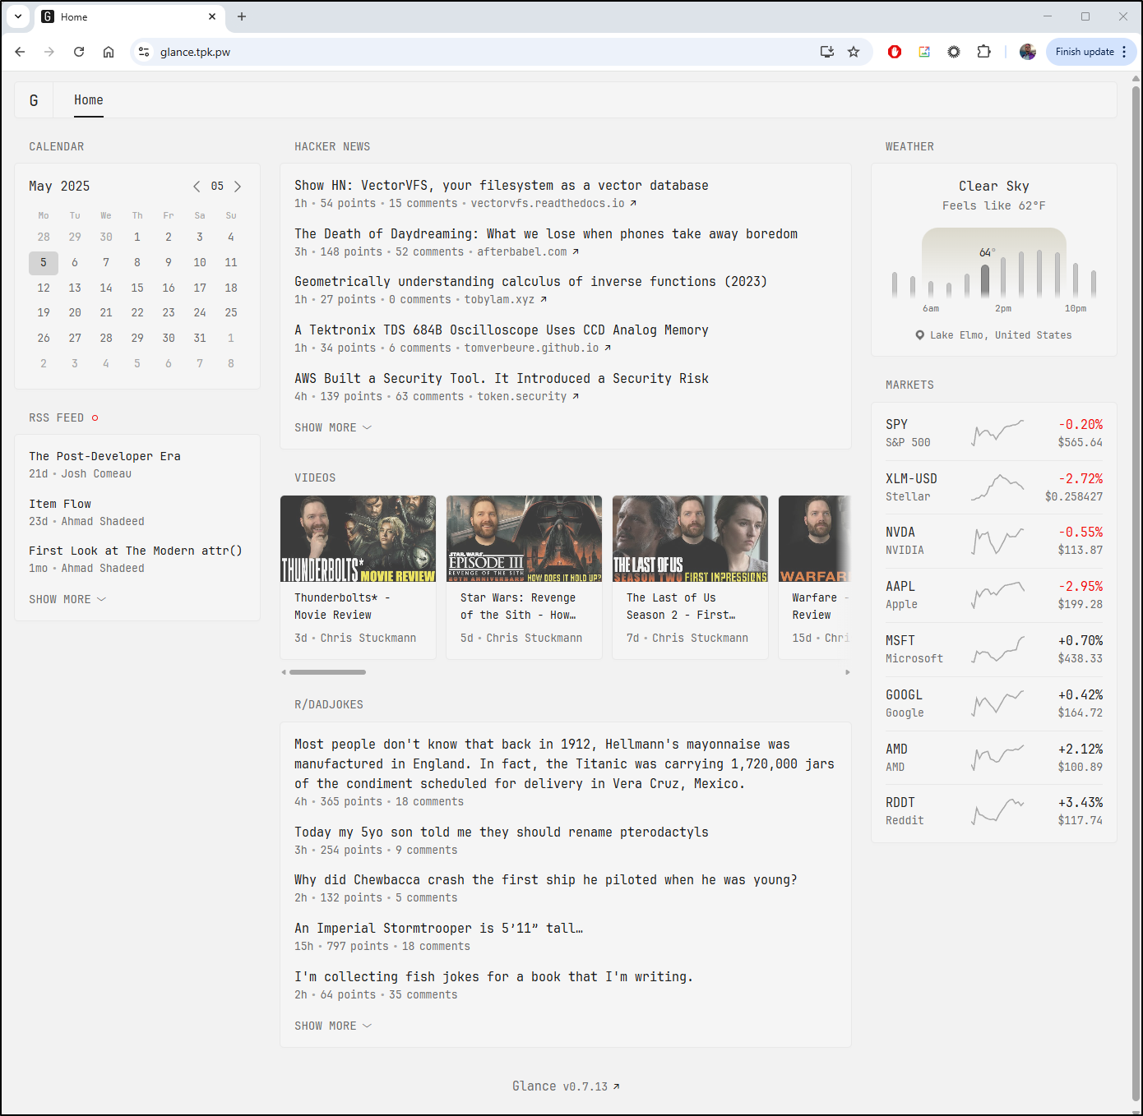Go to previous month in calendar
This screenshot has height=1116, width=1143.
[x=197, y=187]
